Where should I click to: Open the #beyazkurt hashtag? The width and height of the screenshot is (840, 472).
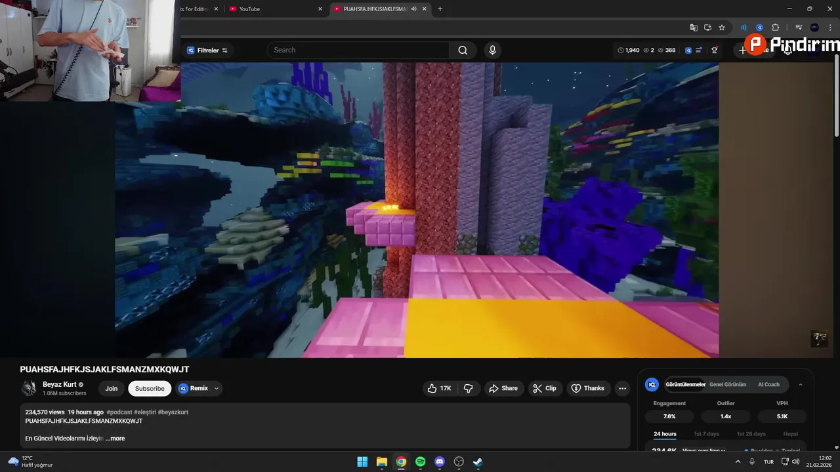[x=173, y=412]
